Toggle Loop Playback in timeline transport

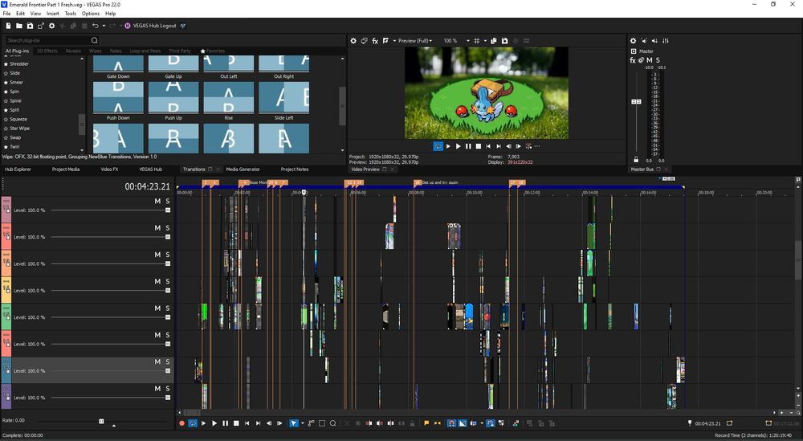[193, 423]
